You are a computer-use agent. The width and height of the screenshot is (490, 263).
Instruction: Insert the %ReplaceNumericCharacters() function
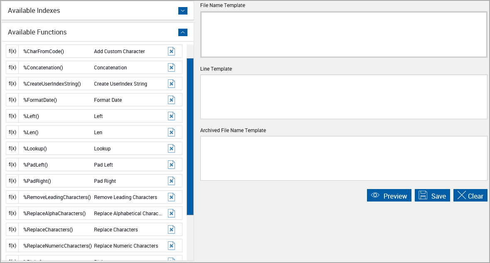tap(171, 246)
